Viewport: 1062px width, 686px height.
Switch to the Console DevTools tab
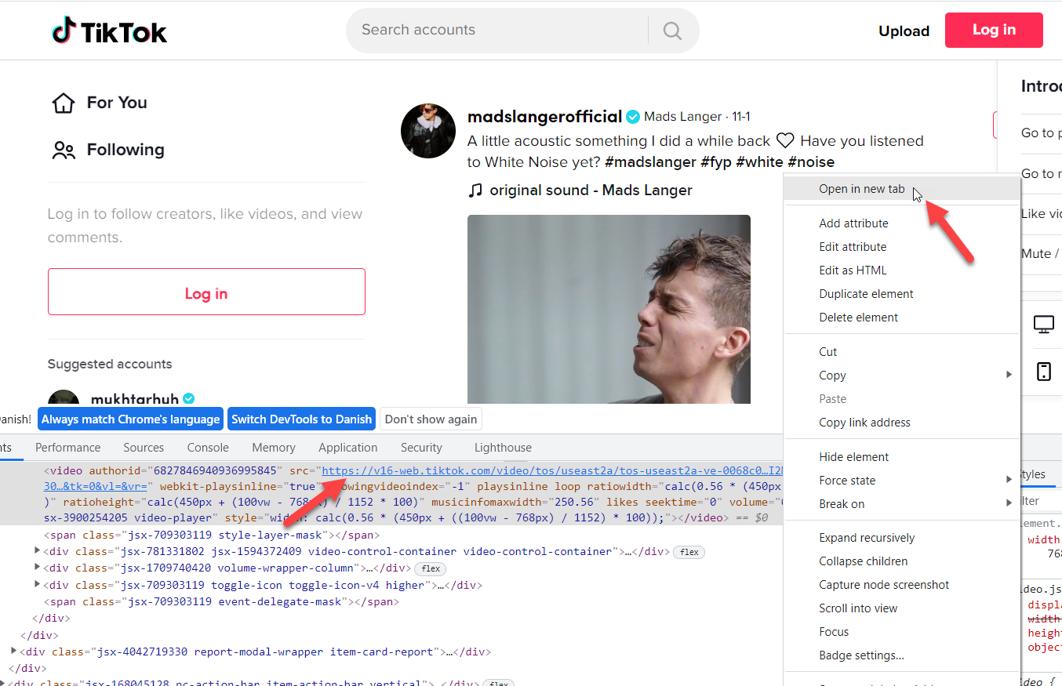208,448
